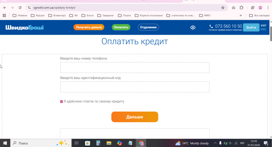Uncheck Я здійснюю платіж по своєму кредиту

coord(61,102)
